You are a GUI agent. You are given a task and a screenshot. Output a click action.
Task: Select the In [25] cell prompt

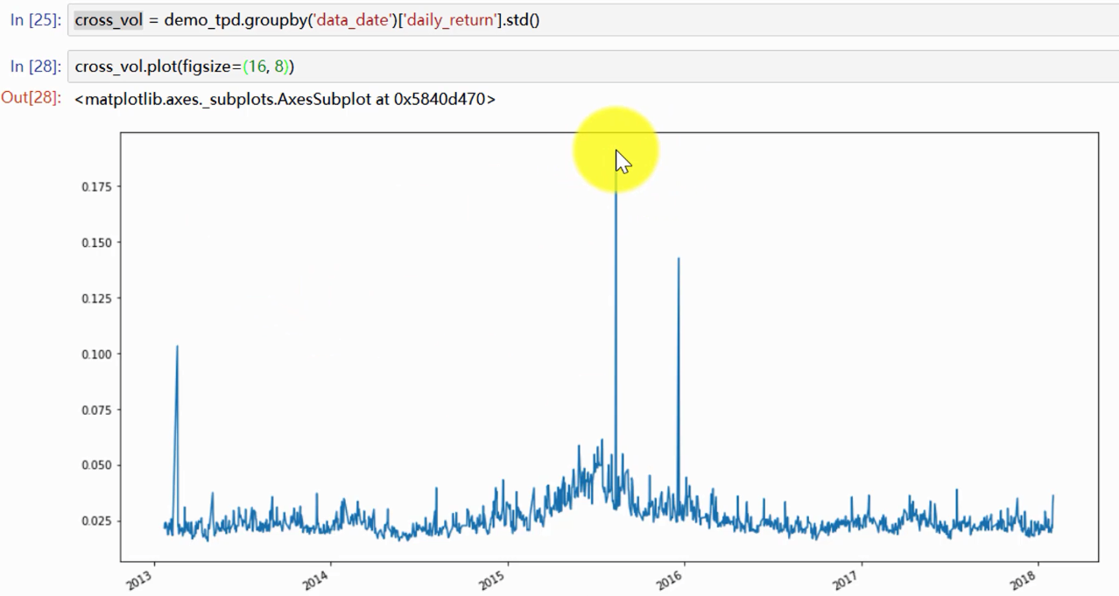tap(35, 19)
